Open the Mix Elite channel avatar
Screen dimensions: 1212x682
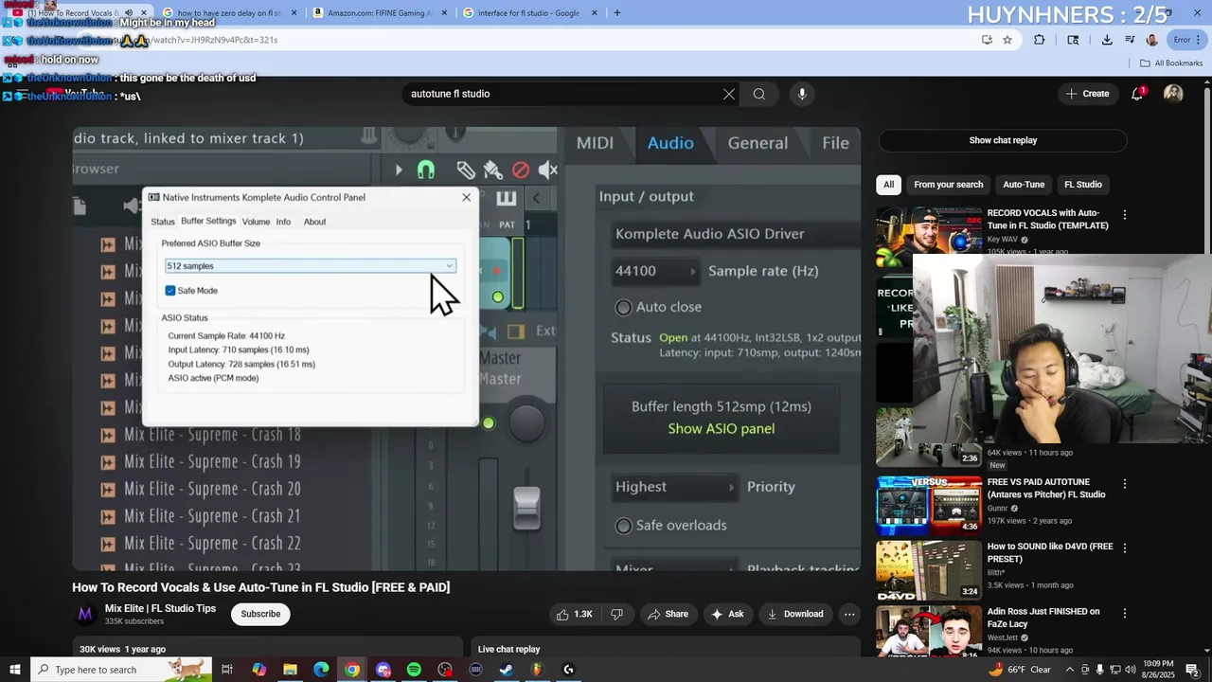coord(85,614)
